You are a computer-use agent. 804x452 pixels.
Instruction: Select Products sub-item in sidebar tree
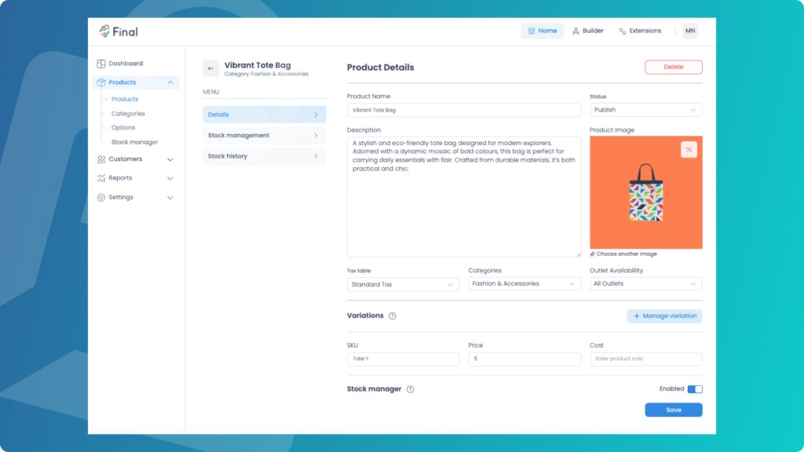[x=125, y=99]
